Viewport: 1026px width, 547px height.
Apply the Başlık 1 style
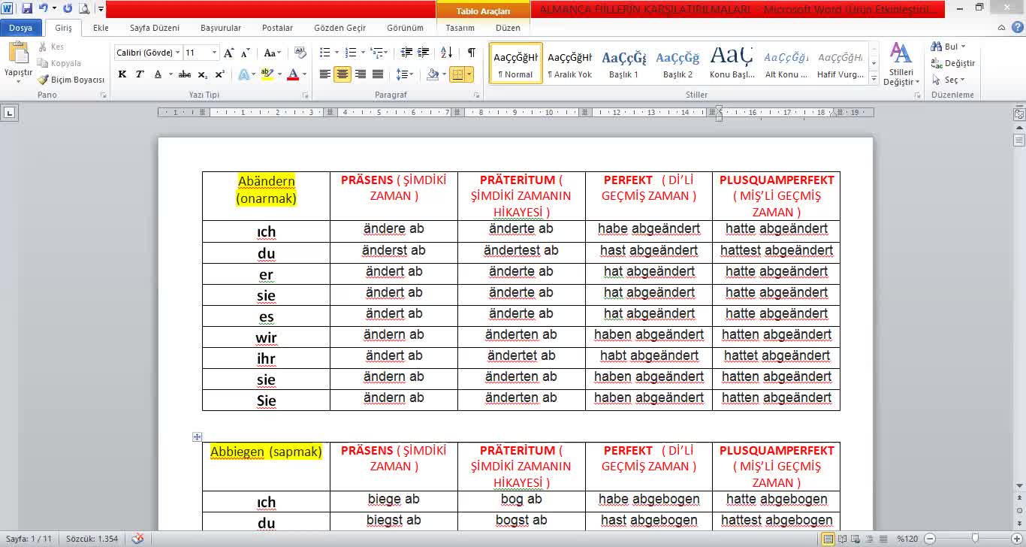(623, 63)
